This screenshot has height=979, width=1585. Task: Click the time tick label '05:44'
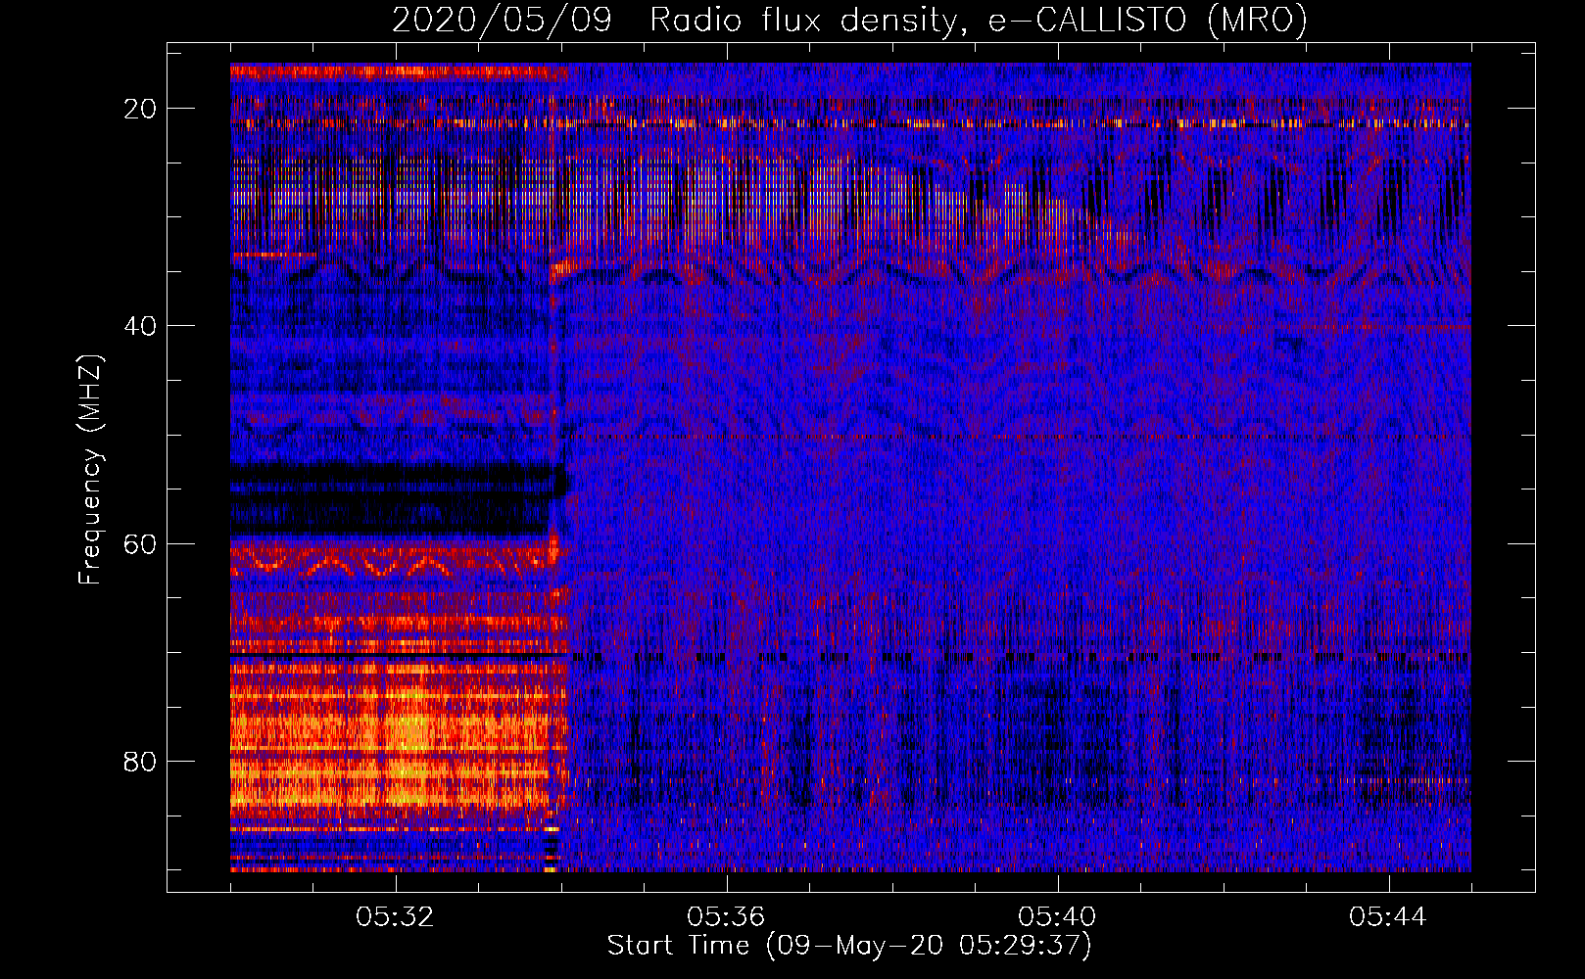1388,917
